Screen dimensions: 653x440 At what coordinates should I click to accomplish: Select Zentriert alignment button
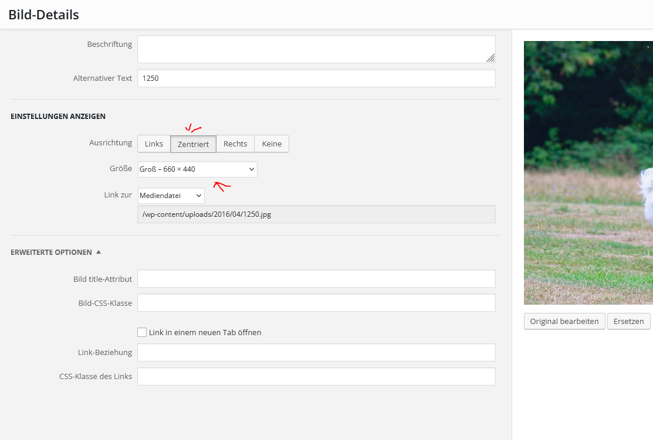(193, 144)
